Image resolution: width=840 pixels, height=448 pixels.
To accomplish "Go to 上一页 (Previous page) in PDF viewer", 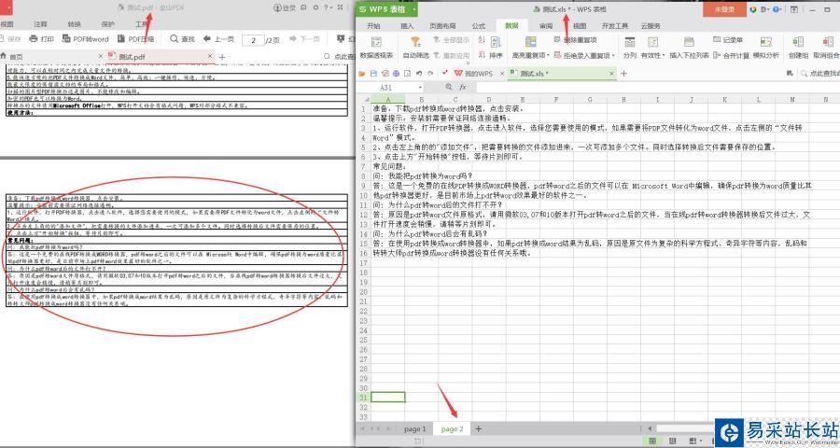I will click(218, 39).
